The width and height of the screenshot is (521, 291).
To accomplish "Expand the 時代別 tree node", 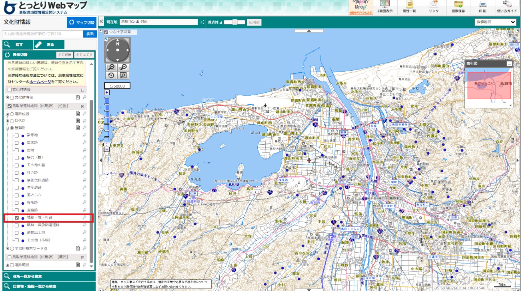I will click(7, 121).
